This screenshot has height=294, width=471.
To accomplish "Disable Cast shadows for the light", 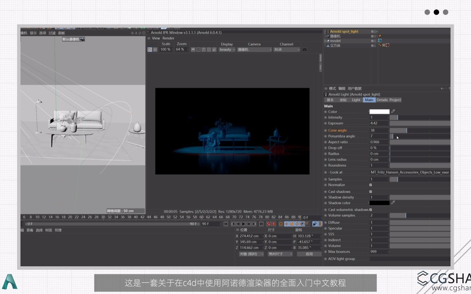I will 370,191.
